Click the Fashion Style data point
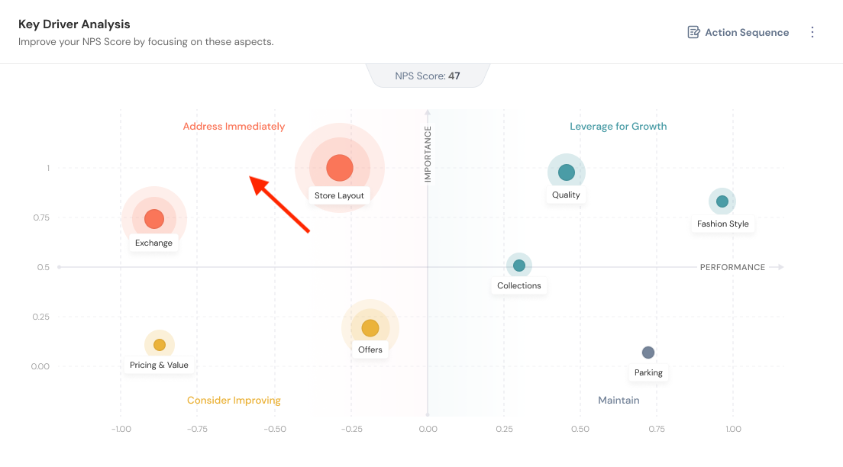The width and height of the screenshot is (843, 467). [722, 201]
